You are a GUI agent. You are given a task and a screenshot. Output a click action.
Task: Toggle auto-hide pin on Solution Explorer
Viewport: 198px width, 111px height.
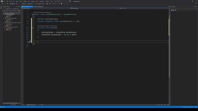tap(18, 7)
